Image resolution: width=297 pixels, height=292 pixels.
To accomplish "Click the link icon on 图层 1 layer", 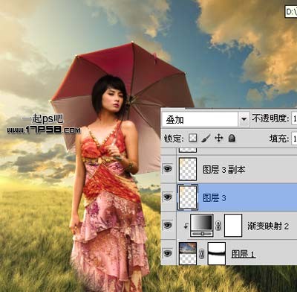I will pyautogui.click(x=202, y=254).
